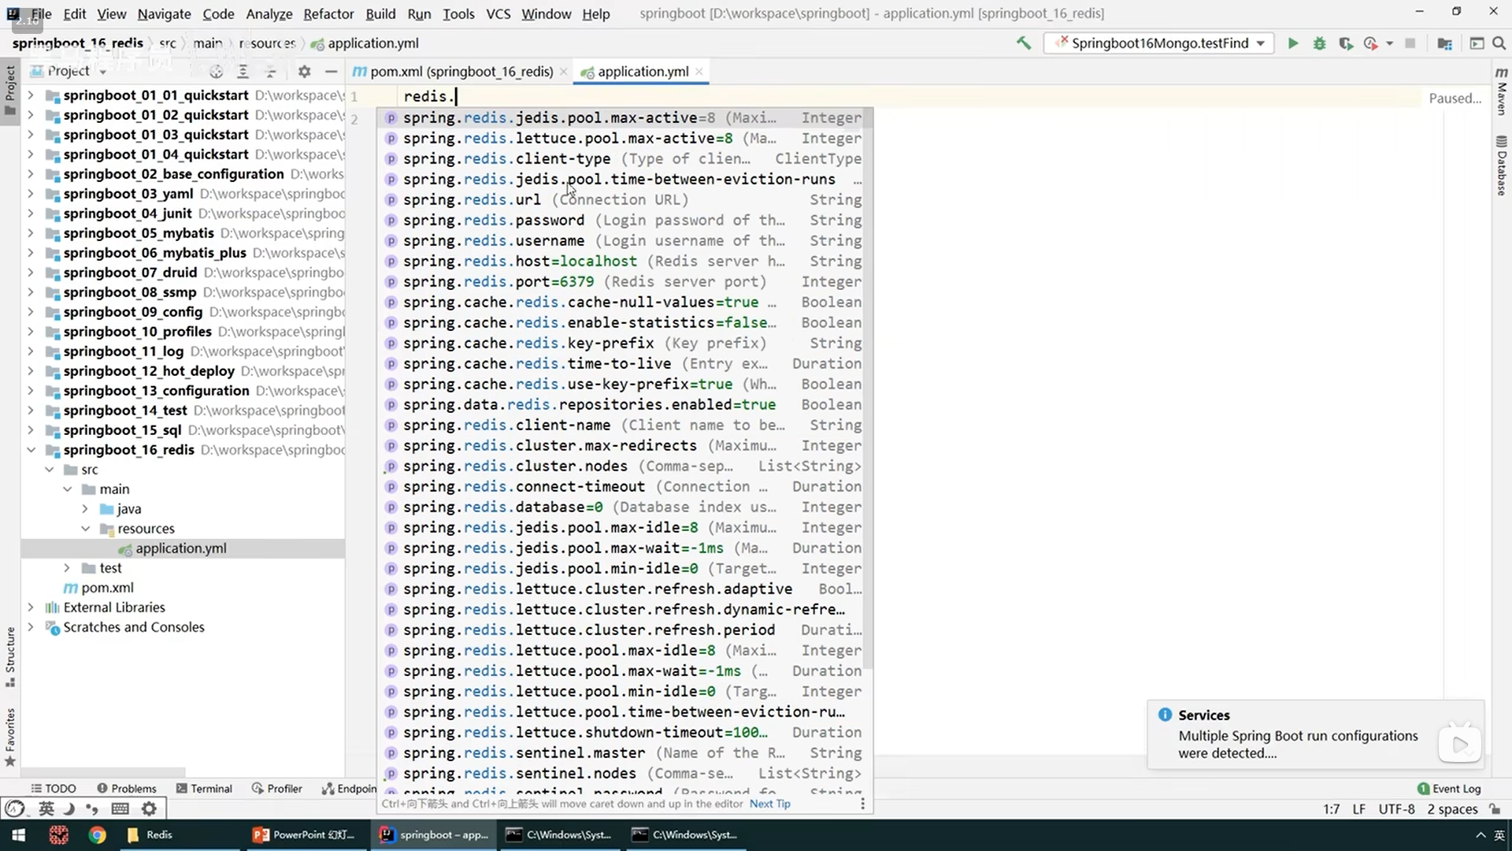The height and width of the screenshot is (851, 1512).
Task: Open Project panel settings gear
Action: click(x=304, y=72)
